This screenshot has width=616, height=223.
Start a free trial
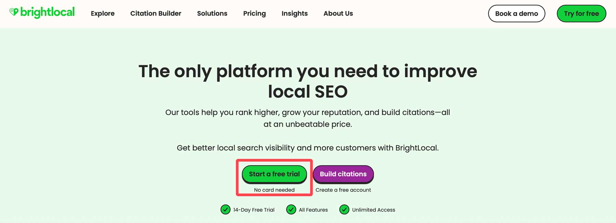274,174
